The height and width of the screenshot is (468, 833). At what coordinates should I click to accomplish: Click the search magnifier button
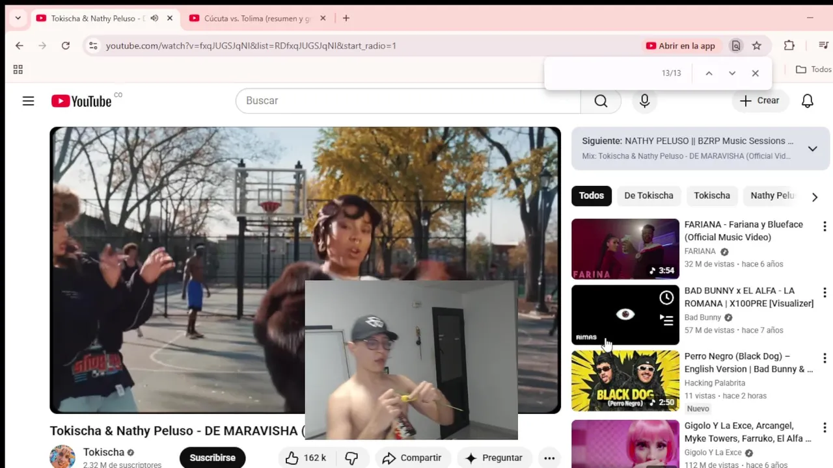click(601, 101)
